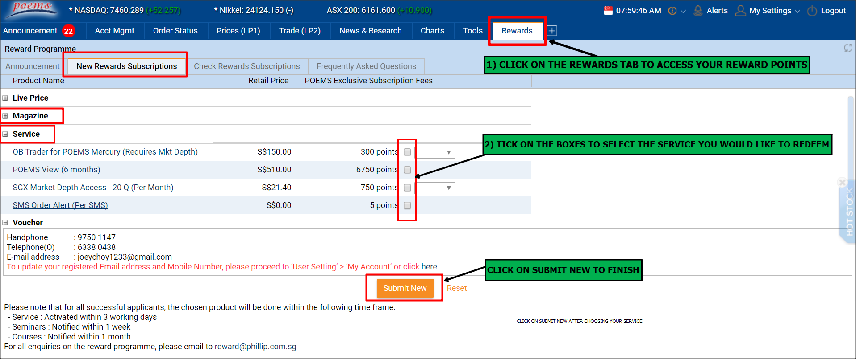Add a new tab with plus icon
This screenshot has width=856, height=359.
[x=552, y=31]
